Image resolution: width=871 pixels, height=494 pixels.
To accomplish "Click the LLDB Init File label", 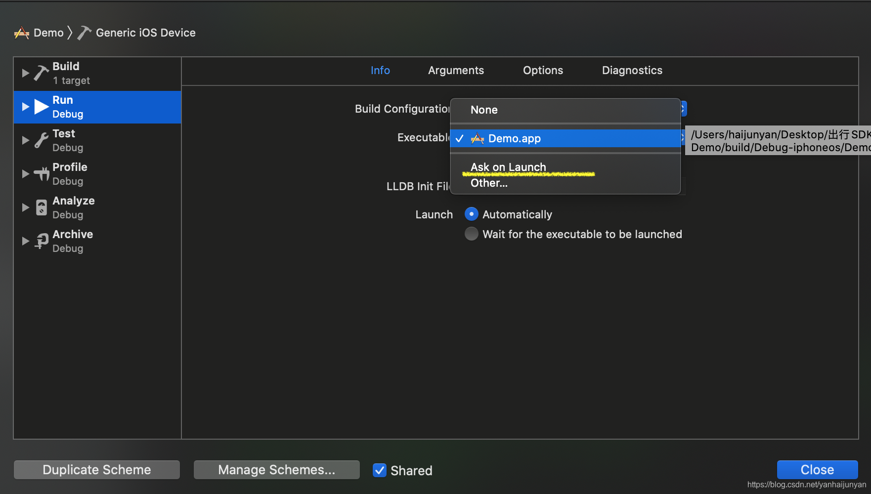I will [x=418, y=187].
